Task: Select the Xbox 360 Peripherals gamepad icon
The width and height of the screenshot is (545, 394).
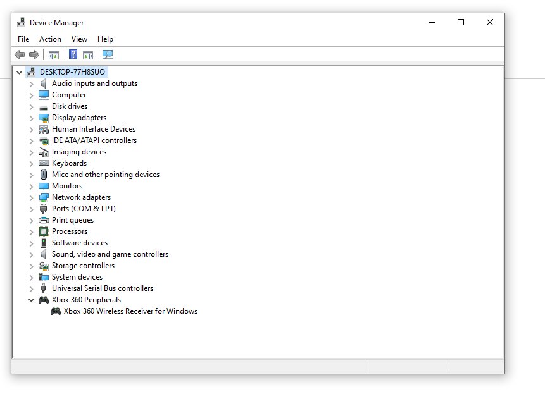Action: coord(43,299)
